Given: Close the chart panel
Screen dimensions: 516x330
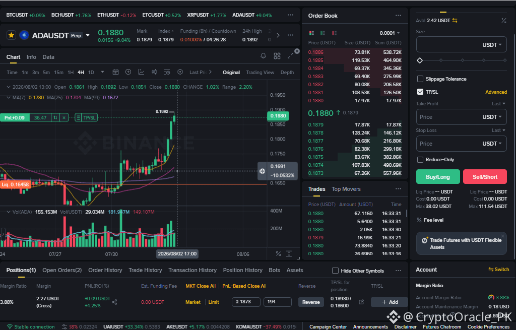Looking at the screenshot, I should [297, 51].
